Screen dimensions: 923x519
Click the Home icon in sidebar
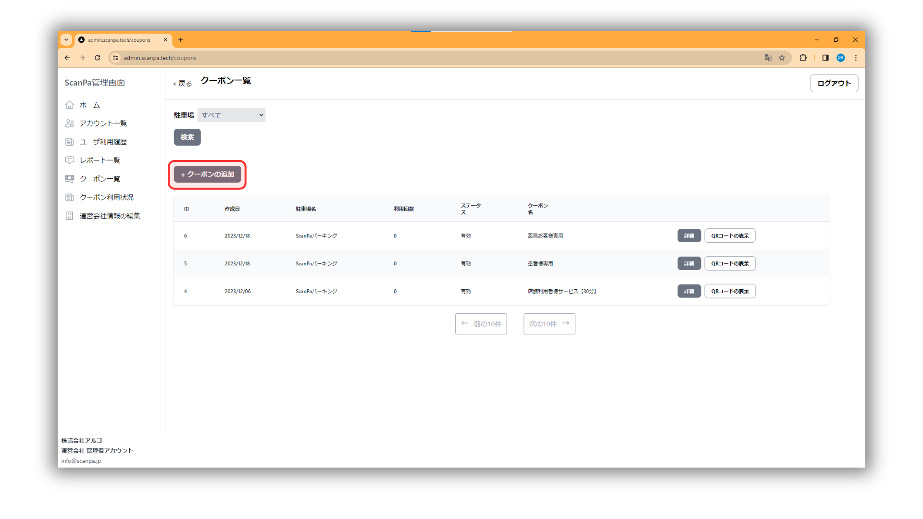point(70,105)
